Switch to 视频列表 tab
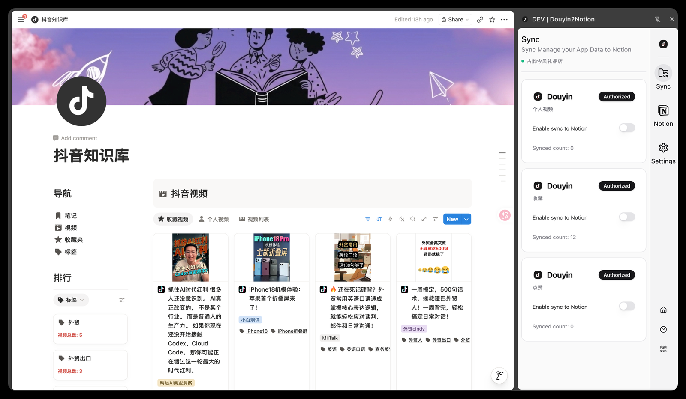Viewport: 686px width, 399px height. [x=254, y=219]
